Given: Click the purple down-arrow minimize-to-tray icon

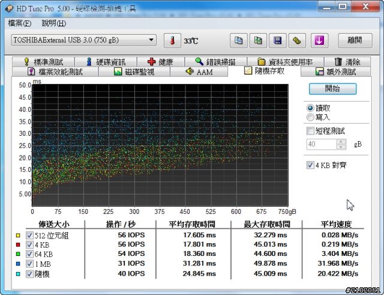Looking at the screenshot, I should pyautogui.click(x=319, y=40).
